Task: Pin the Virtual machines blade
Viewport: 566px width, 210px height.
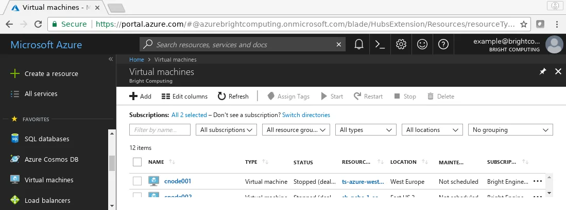Action: tap(542, 71)
